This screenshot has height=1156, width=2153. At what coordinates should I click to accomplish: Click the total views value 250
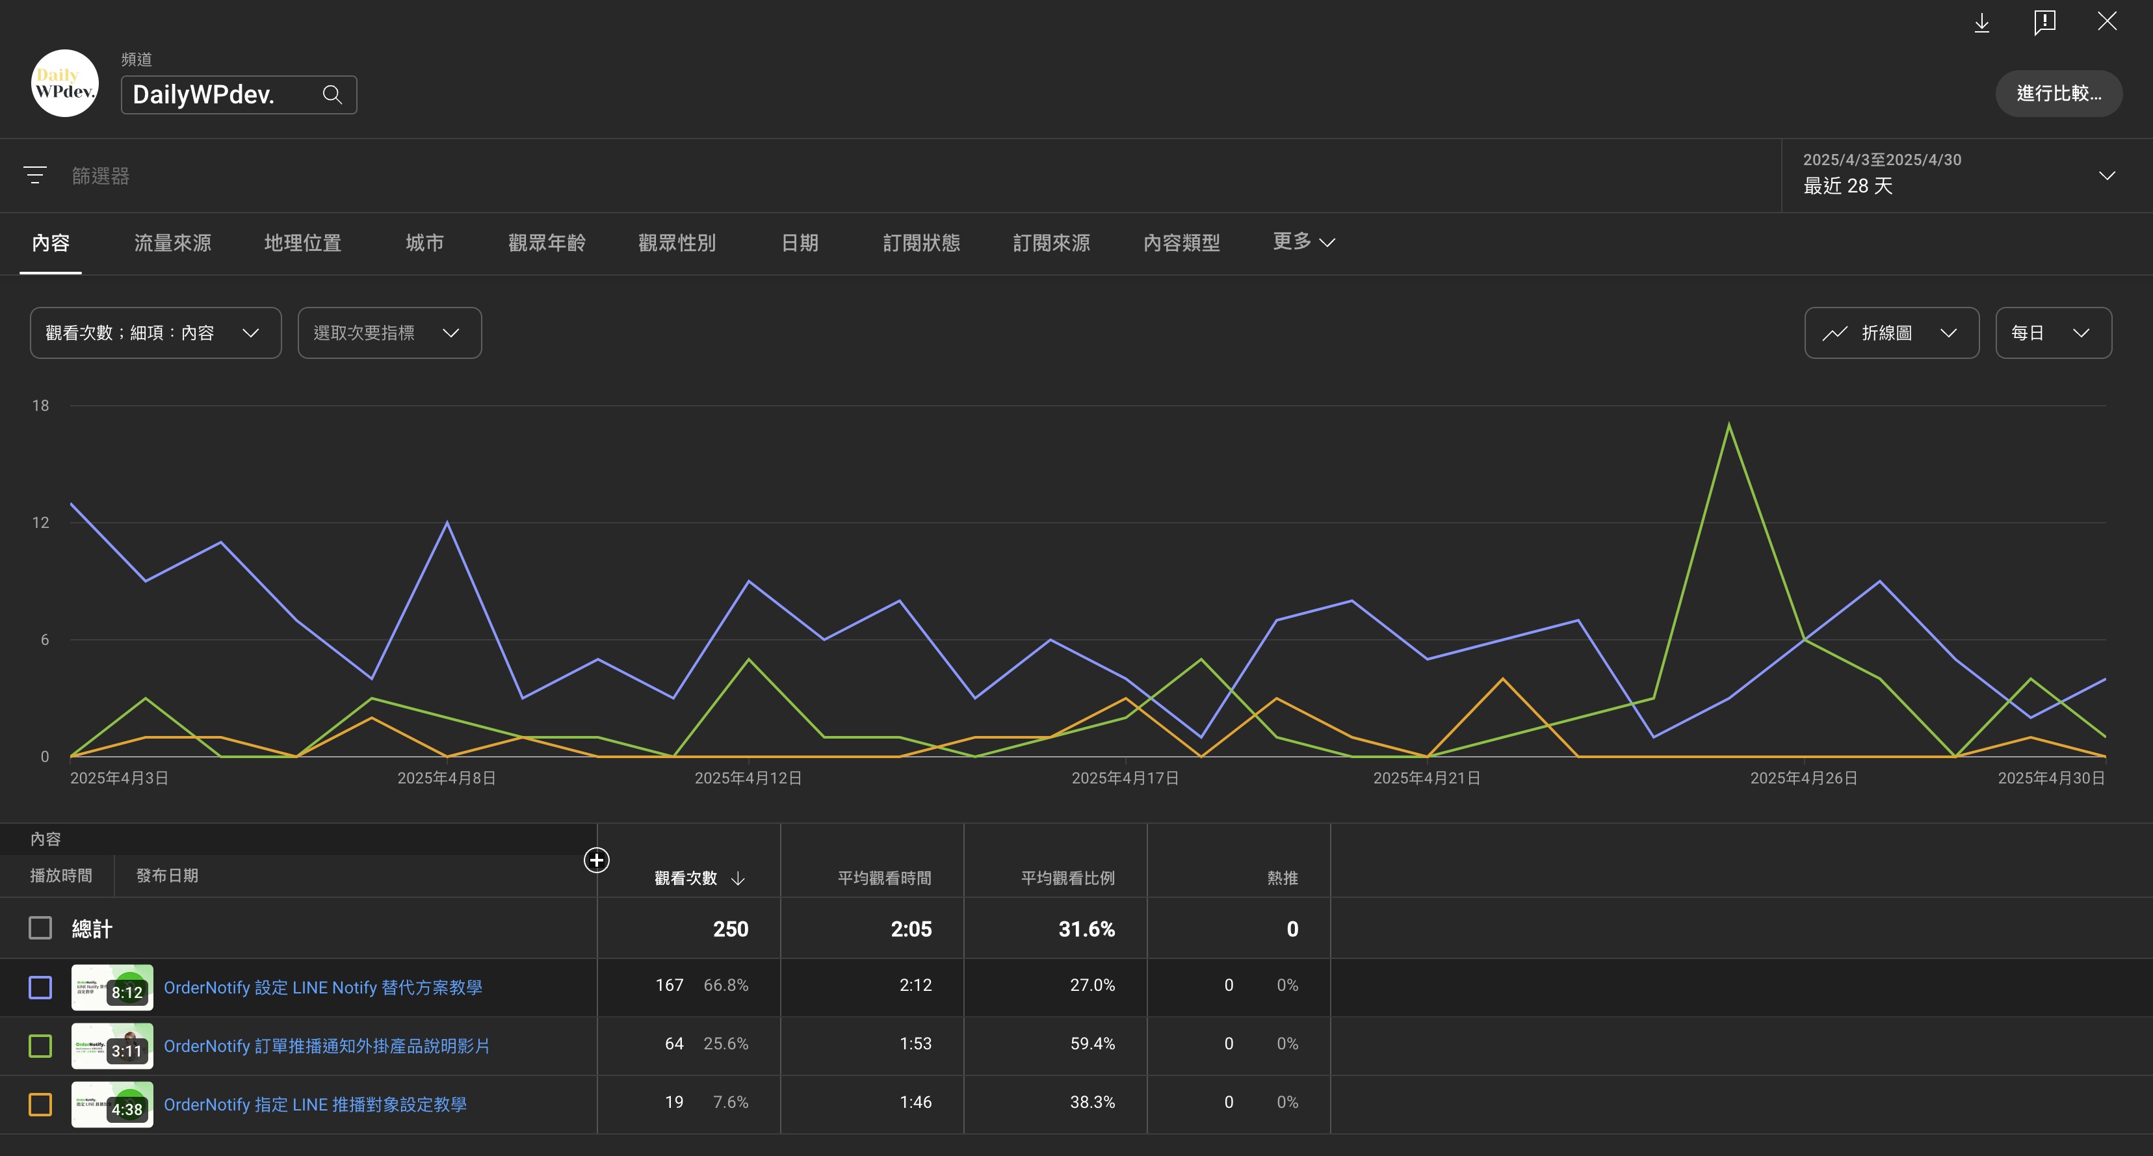(731, 928)
